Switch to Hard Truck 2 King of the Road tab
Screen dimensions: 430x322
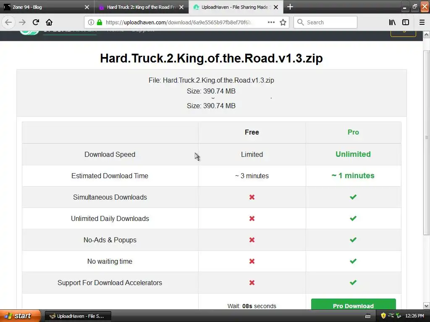click(142, 7)
